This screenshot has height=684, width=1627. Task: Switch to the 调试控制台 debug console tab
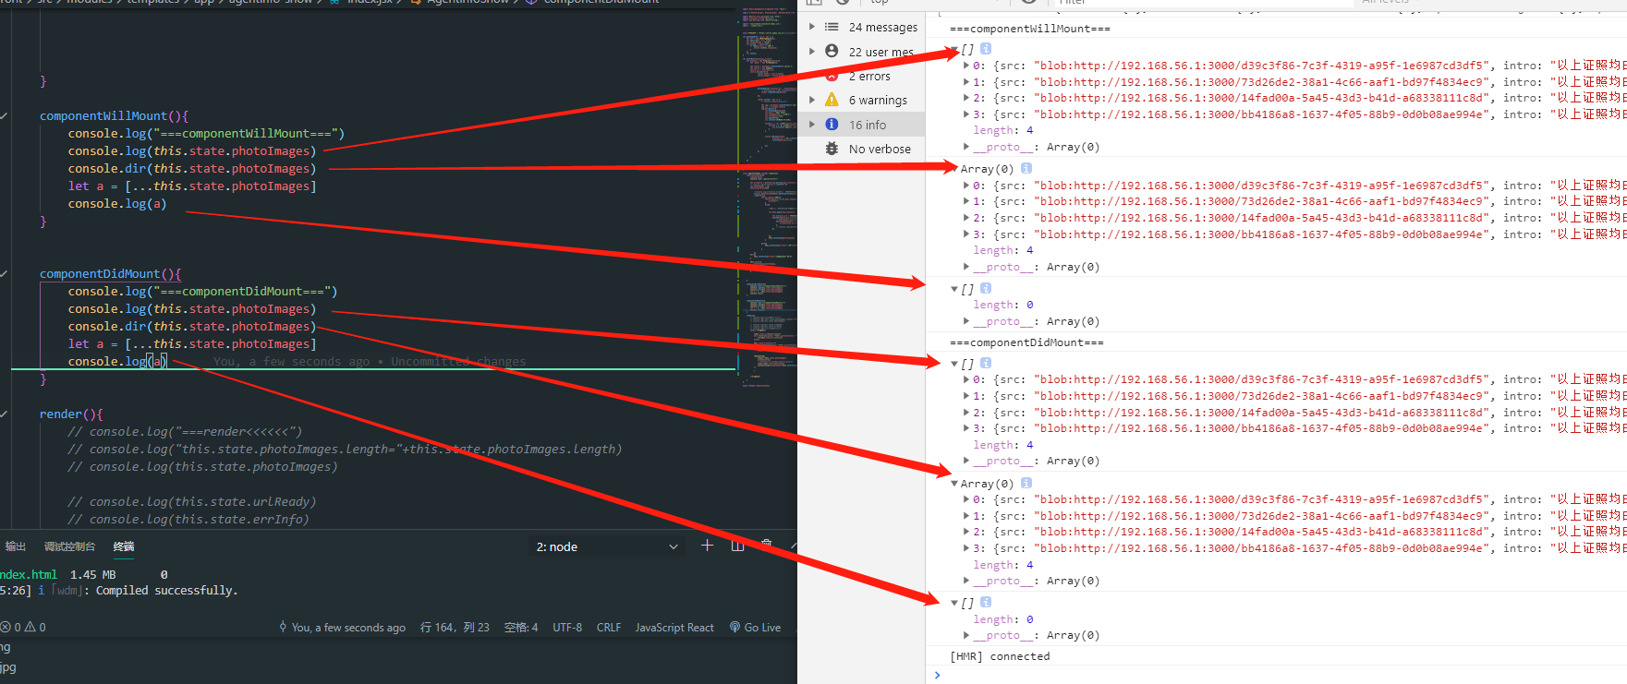(69, 546)
